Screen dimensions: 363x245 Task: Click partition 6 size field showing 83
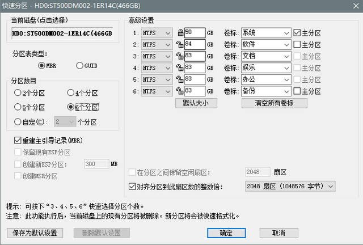point(195,91)
